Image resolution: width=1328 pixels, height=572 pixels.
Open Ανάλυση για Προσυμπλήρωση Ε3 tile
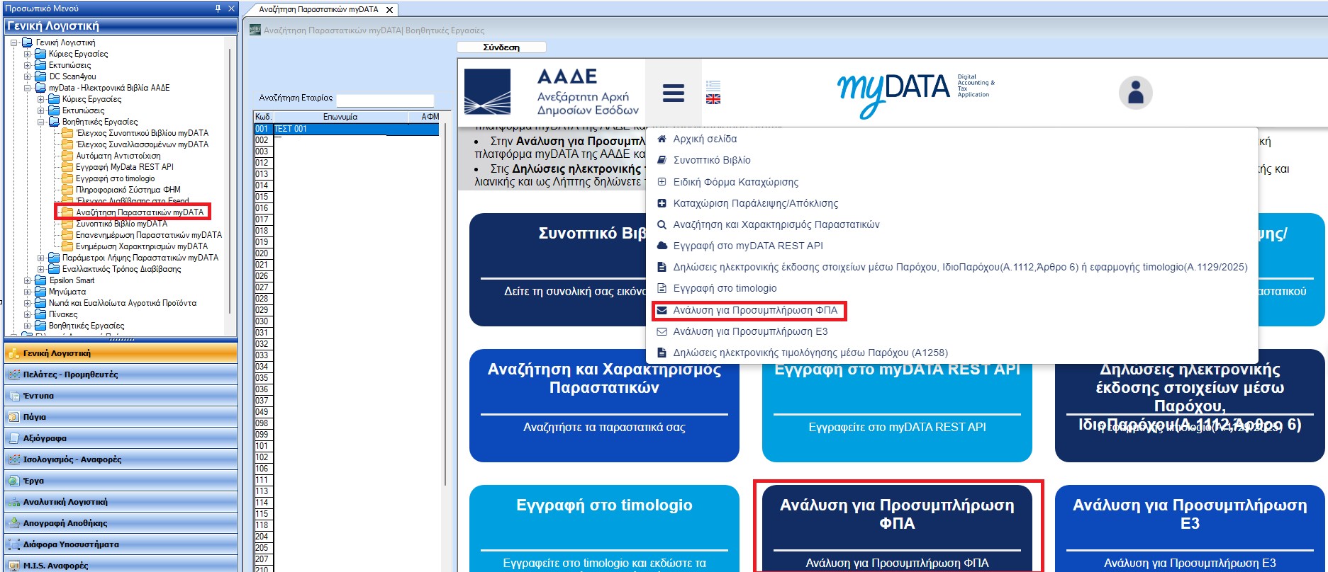pyautogui.click(x=1190, y=527)
